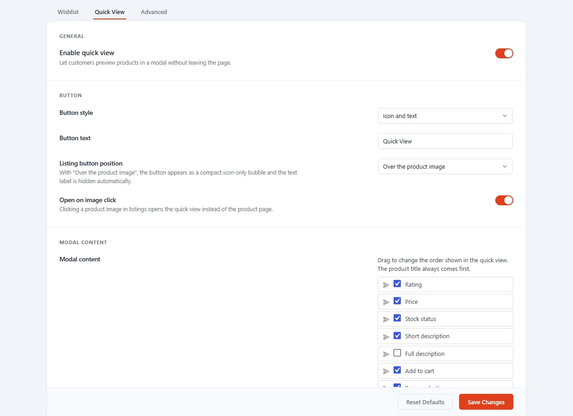Uncheck the Short description checkbox

[x=397, y=336]
